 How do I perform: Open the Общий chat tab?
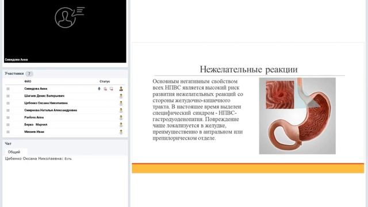point(14,152)
